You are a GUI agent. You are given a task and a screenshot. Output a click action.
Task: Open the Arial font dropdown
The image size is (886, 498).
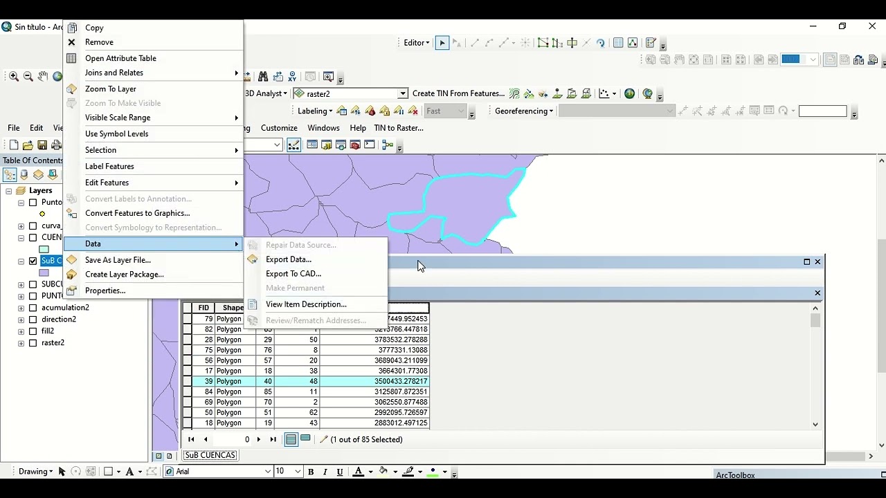(x=268, y=472)
